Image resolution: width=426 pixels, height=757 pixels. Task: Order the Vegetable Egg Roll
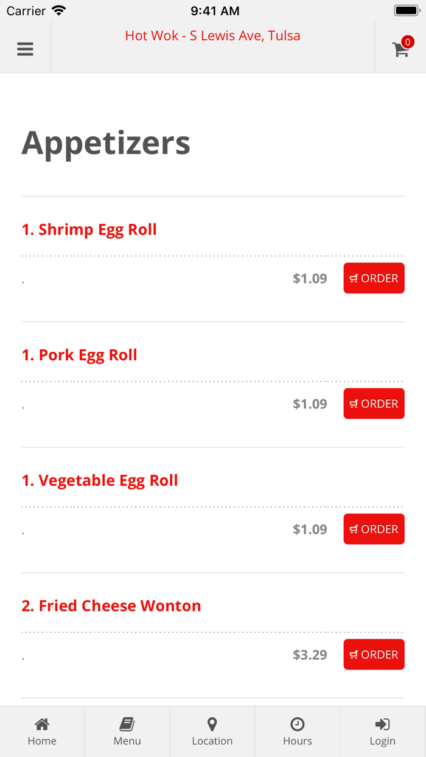click(x=374, y=529)
